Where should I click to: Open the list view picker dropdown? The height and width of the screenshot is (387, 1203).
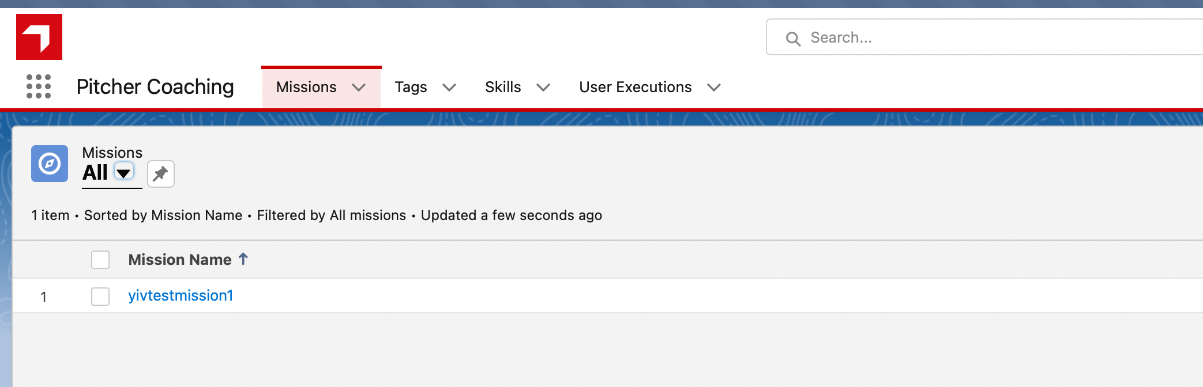pos(123,172)
